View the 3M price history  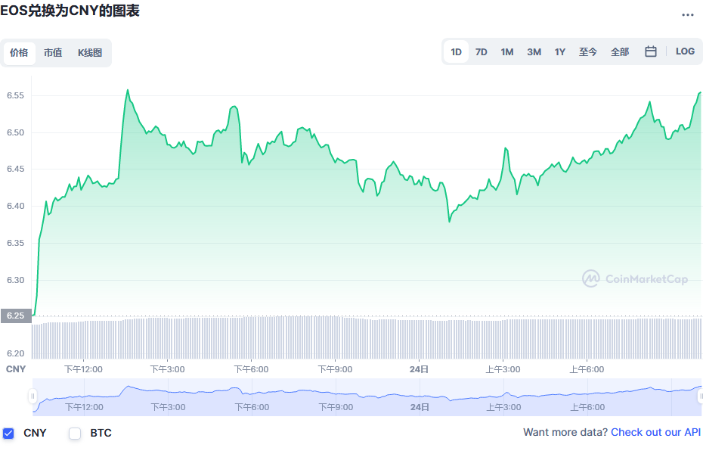pos(534,51)
